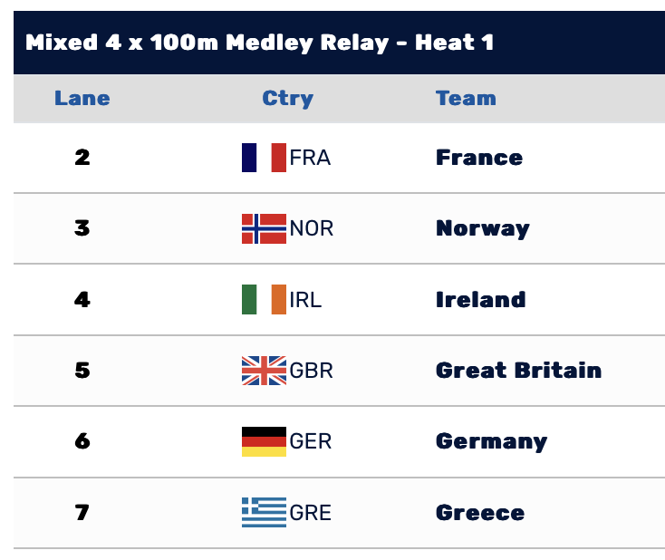This screenshot has height=560, width=665.
Task: Click lane number 2
Action: pyautogui.click(x=82, y=158)
